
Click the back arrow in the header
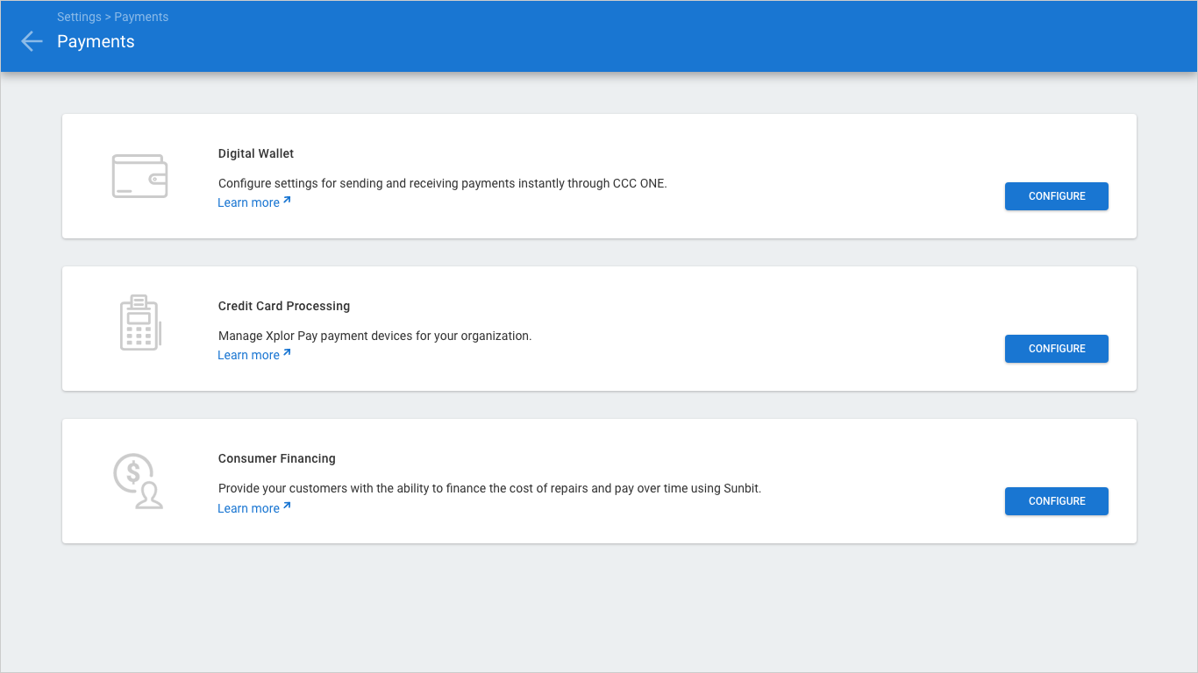32,41
